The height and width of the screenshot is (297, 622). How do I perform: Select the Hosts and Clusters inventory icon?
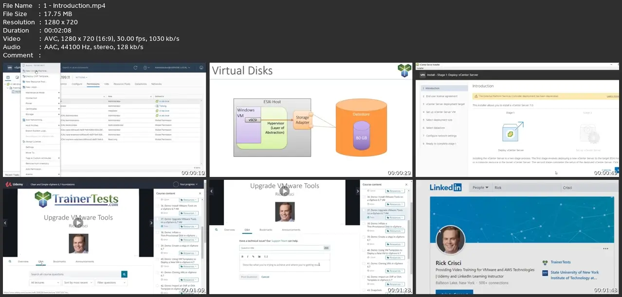[x=7, y=77]
